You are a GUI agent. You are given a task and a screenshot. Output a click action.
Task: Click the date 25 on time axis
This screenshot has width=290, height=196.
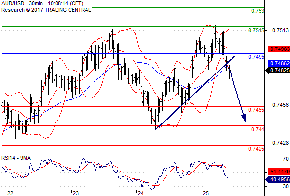coord(205,193)
